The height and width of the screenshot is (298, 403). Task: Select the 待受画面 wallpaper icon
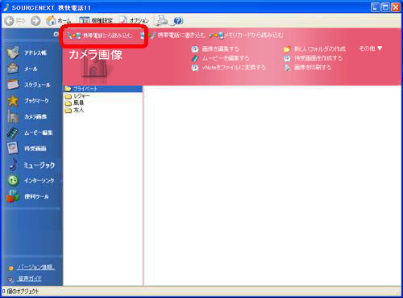[13, 149]
